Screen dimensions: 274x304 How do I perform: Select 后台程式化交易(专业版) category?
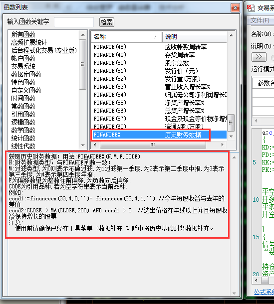44,50
